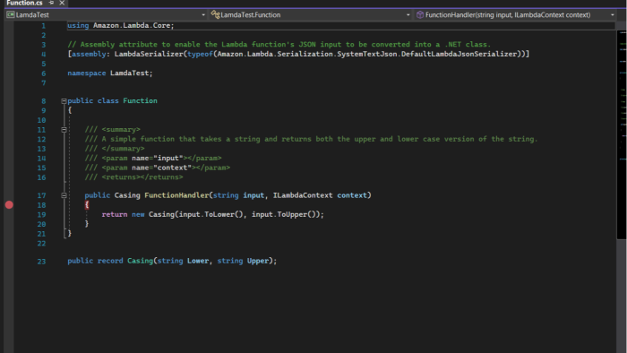Image resolution: width=627 pixels, height=353 pixels.
Task: Click 'namespace' keyword on line 6
Action: pos(86,73)
